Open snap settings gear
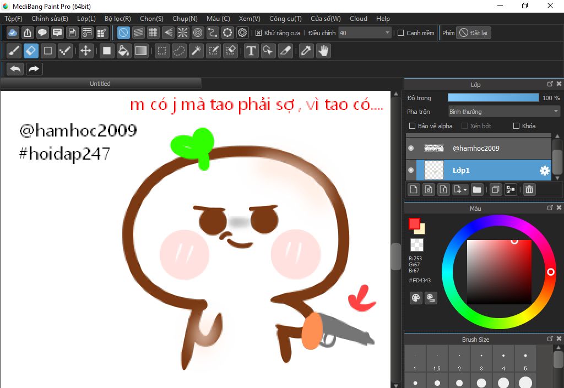 pos(242,32)
